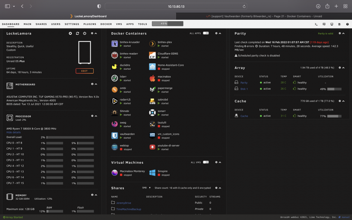352x220 pixels.
Task: Reboot the server with the refresh icon
Action: coord(77,33)
